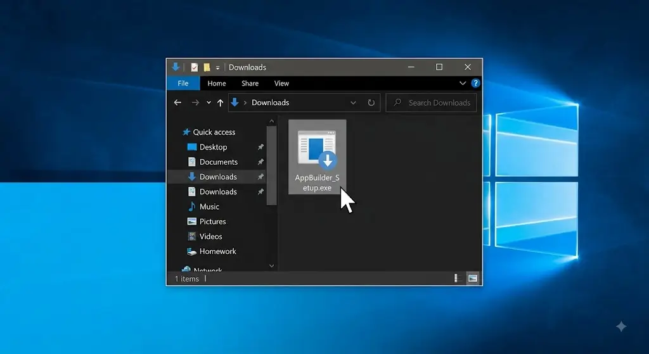
Task: Click the navigation pane scrollbar thumb
Action: pyautogui.click(x=271, y=165)
